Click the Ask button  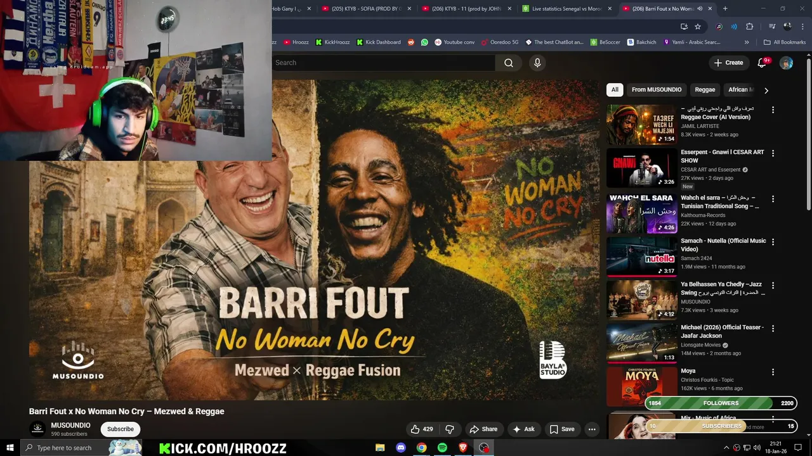click(x=523, y=429)
